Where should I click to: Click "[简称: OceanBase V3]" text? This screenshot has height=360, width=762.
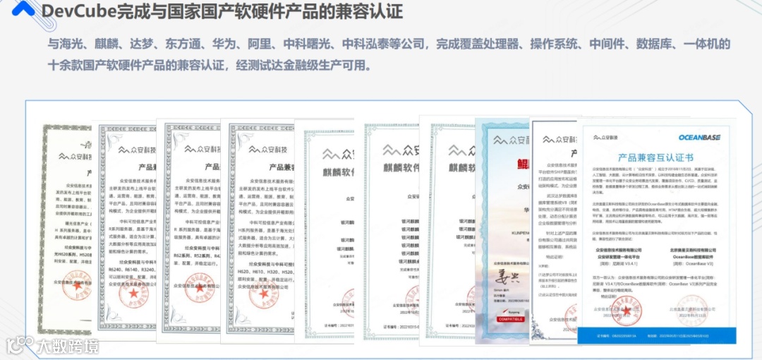694,263
